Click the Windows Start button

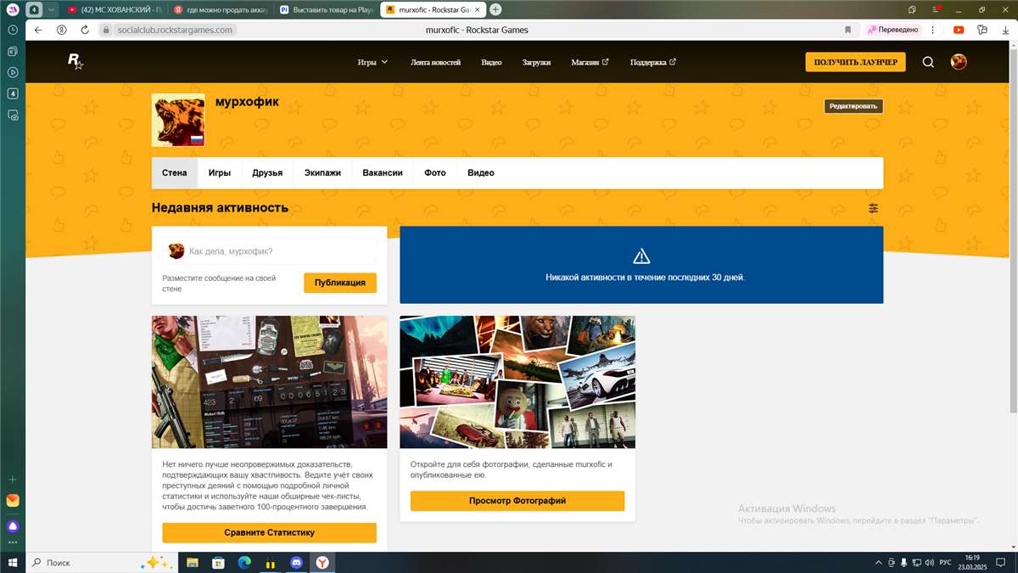(12, 562)
